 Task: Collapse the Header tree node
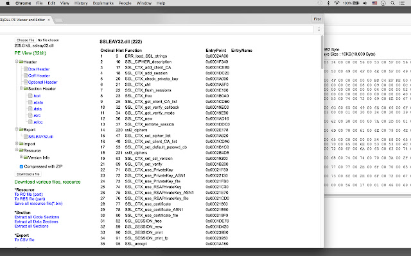click(x=17, y=61)
